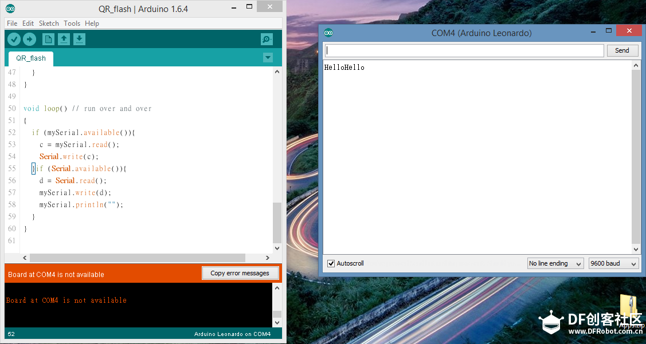Click the HelloHello serial output text
The height and width of the screenshot is (344, 646).
click(344, 68)
